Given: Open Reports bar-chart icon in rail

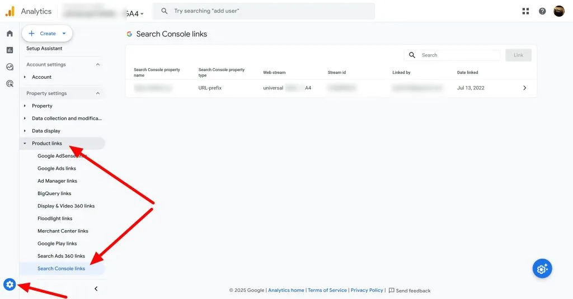Looking at the screenshot, I should tap(10, 50).
